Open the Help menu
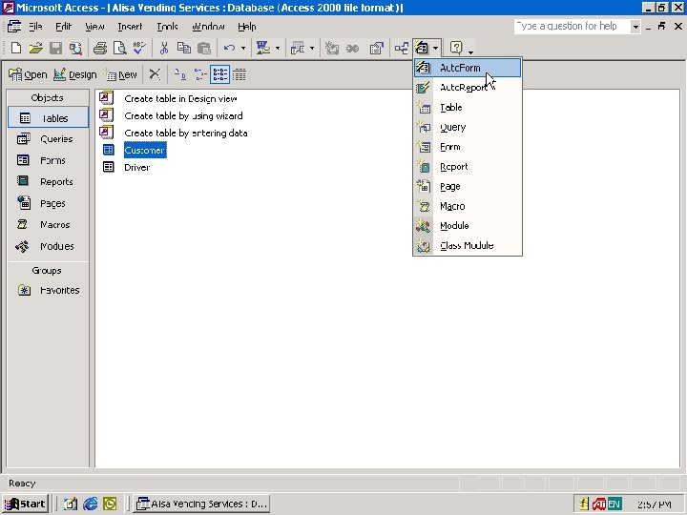 tap(247, 27)
